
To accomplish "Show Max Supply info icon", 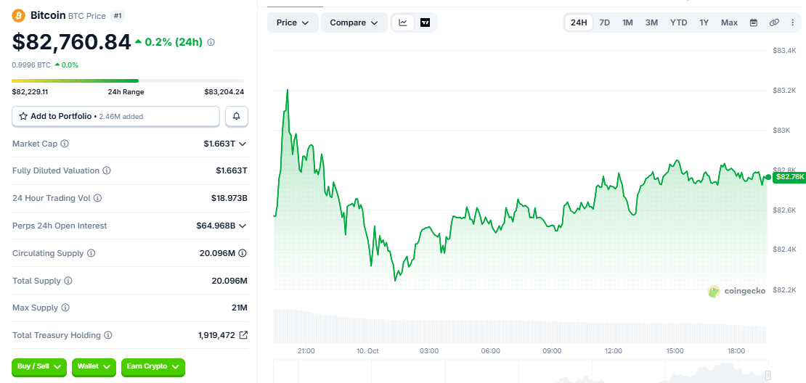I will click(65, 308).
